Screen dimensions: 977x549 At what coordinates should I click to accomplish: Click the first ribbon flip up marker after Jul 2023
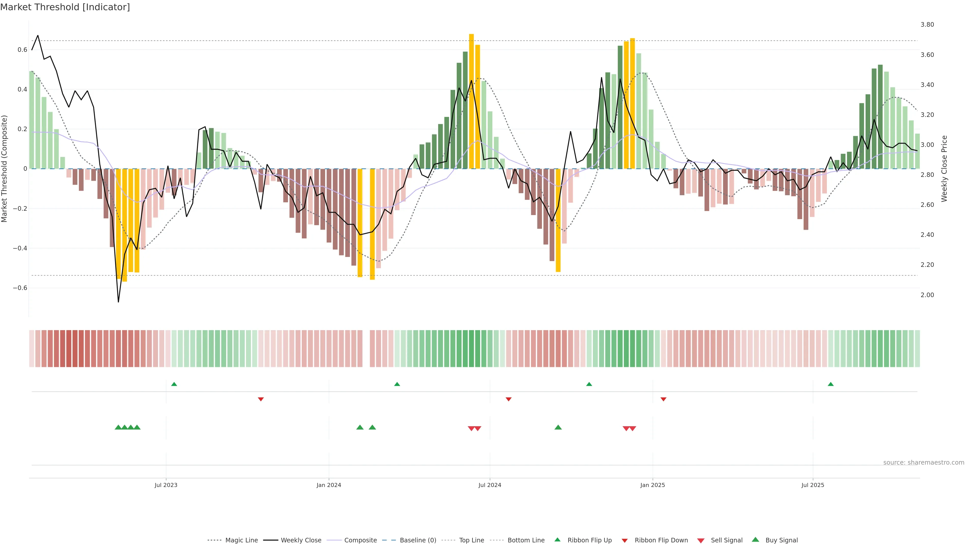click(x=174, y=384)
